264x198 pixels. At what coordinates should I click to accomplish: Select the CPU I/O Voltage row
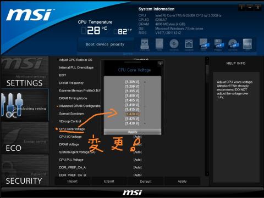70,137
